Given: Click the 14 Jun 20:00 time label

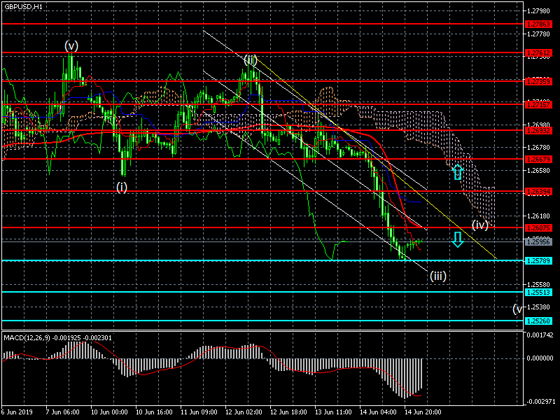Looking at the screenshot, I should (423, 412).
